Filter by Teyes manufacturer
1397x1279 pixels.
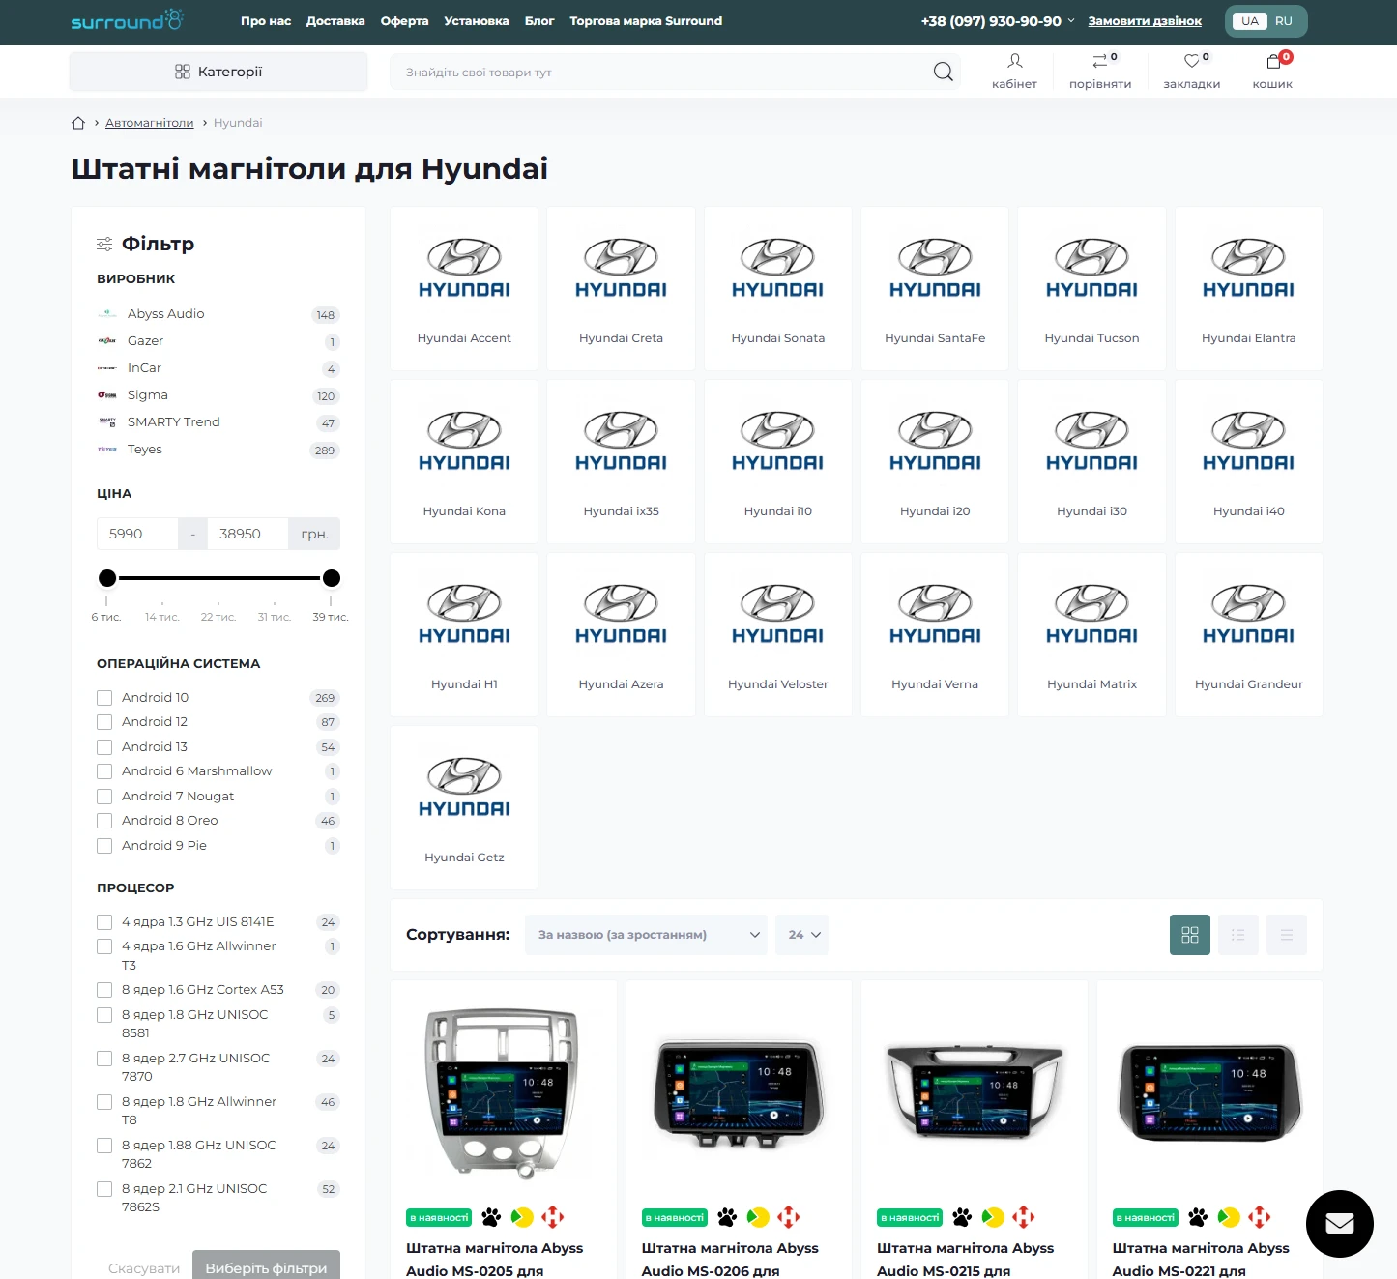[144, 450]
